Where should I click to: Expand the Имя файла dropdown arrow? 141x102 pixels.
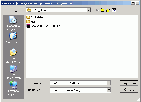109,83
